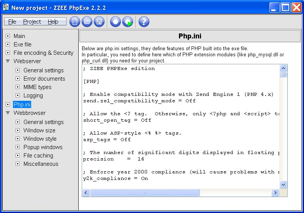Open Popup windows settings
This screenshot has width=304, height=213.
tap(43, 147)
